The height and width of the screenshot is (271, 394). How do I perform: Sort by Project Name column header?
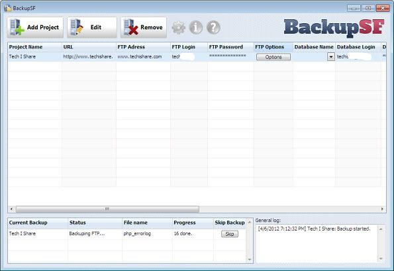[34, 47]
